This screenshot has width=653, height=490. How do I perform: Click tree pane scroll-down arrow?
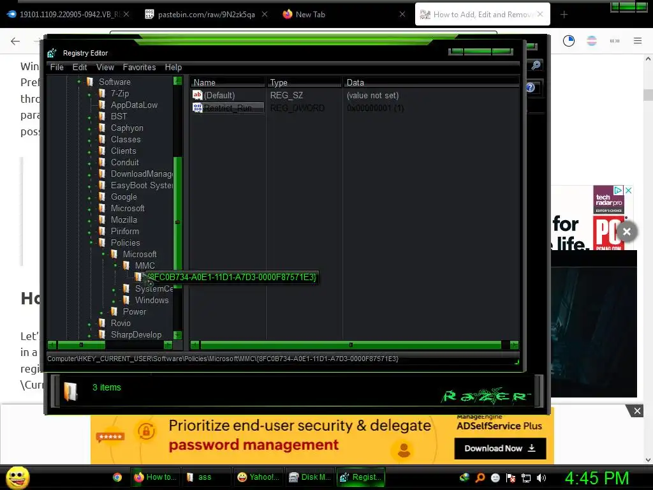(x=178, y=335)
